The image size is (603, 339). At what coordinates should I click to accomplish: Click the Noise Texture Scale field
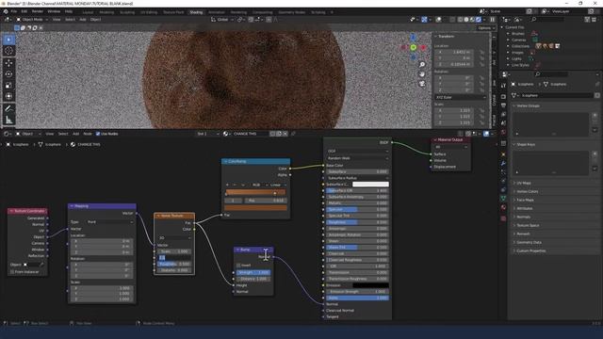click(x=174, y=251)
